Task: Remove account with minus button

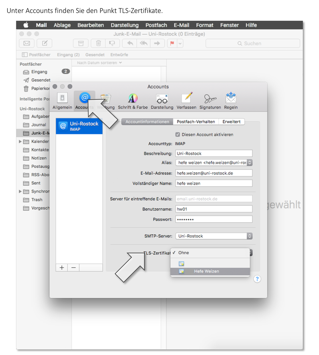Action: coord(74,268)
